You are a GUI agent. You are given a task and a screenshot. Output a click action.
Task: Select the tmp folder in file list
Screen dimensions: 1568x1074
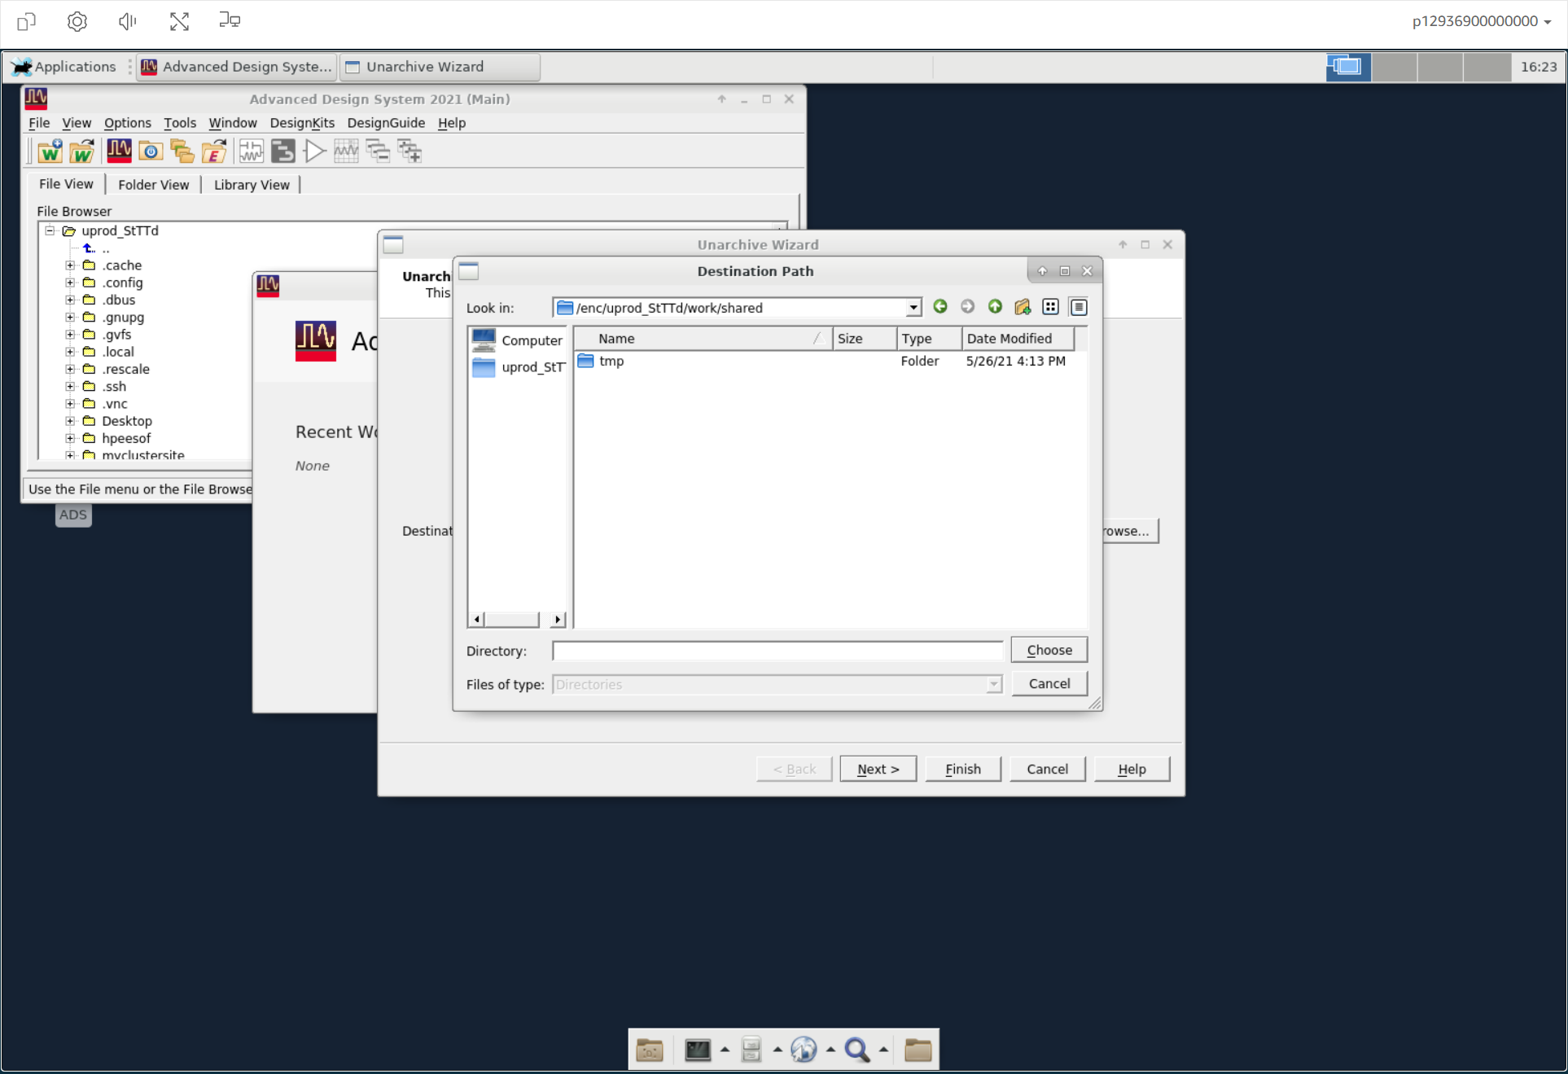(x=611, y=361)
